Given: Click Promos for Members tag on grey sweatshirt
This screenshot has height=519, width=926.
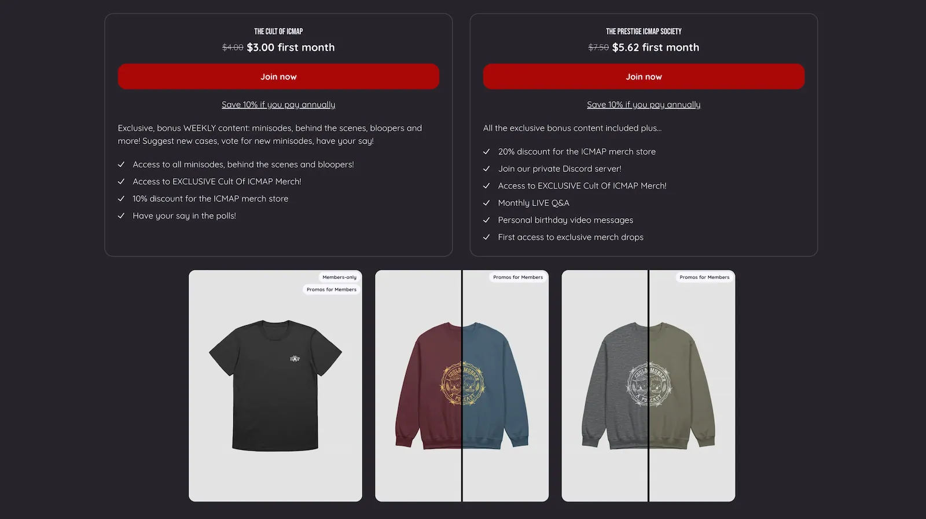Looking at the screenshot, I should pos(704,277).
